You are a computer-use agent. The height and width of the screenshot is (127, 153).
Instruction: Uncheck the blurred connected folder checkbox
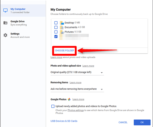[x=56, y=36]
